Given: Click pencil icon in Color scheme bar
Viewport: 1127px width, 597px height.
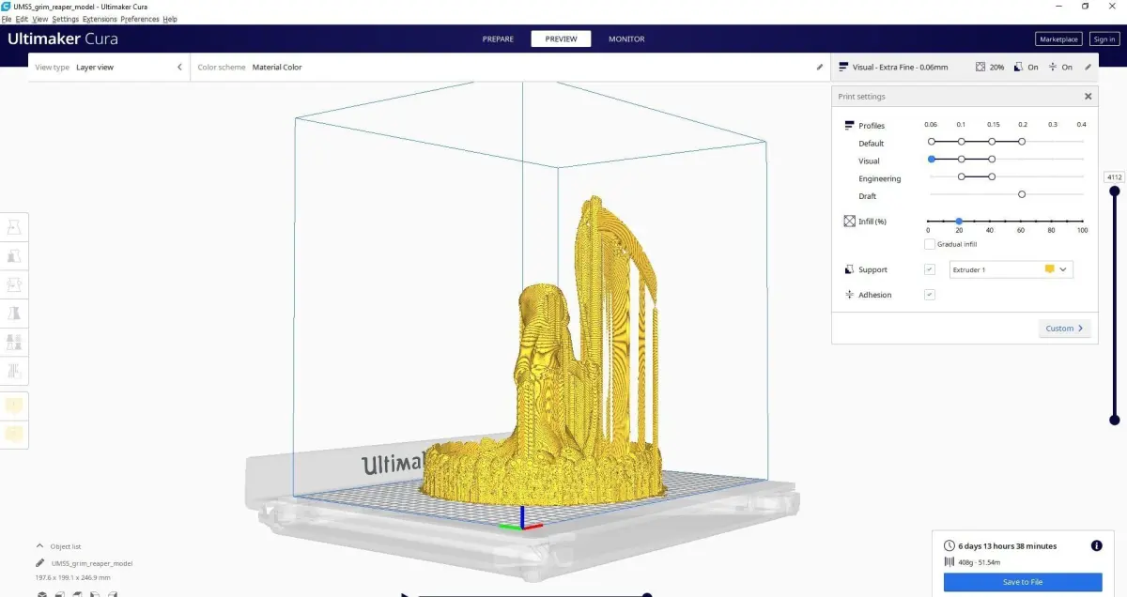Looking at the screenshot, I should tap(819, 68).
